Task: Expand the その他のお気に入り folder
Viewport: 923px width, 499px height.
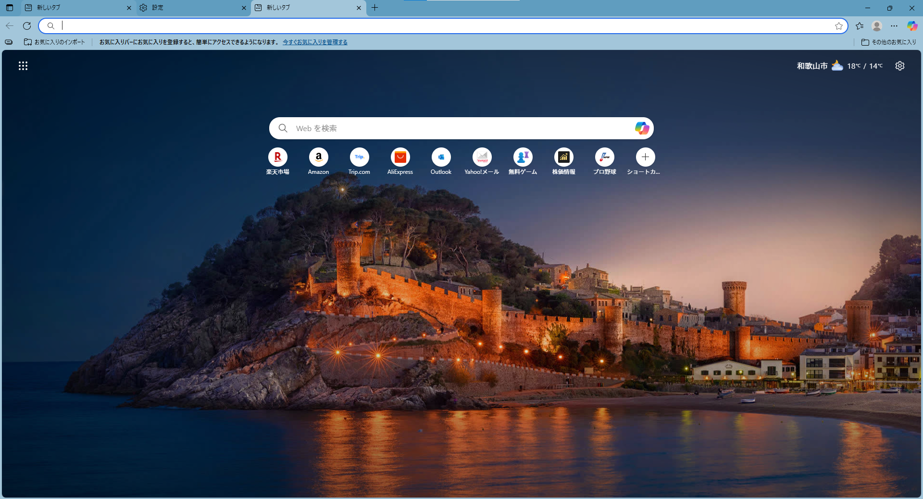Action: pos(888,42)
